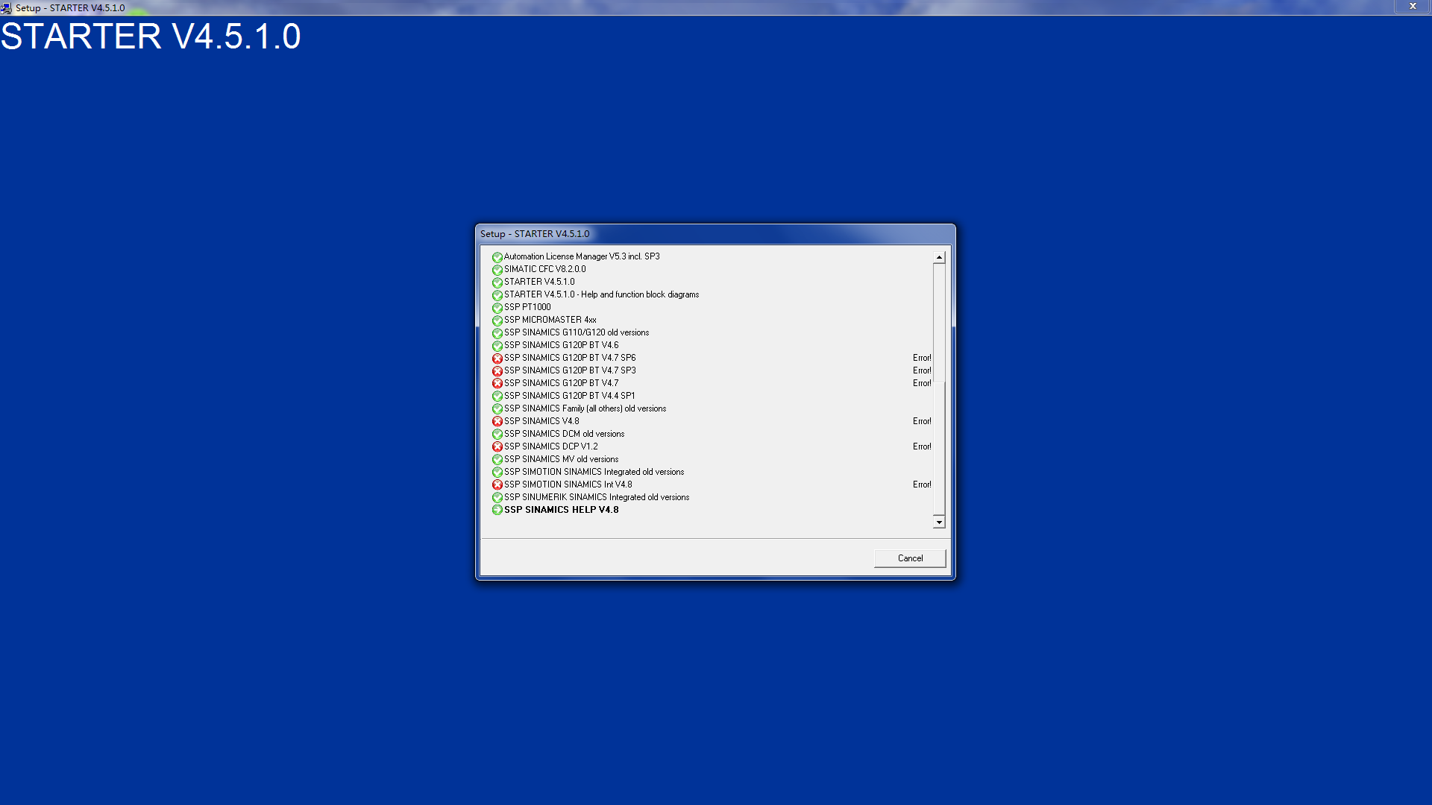1432x805 pixels.
Task: Click Error! label next to G120P BT V4.7 SP3
Action: tap(922, 370)
